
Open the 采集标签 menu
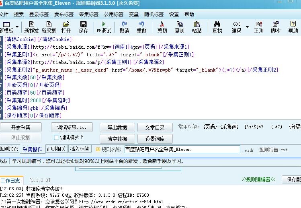88,14
